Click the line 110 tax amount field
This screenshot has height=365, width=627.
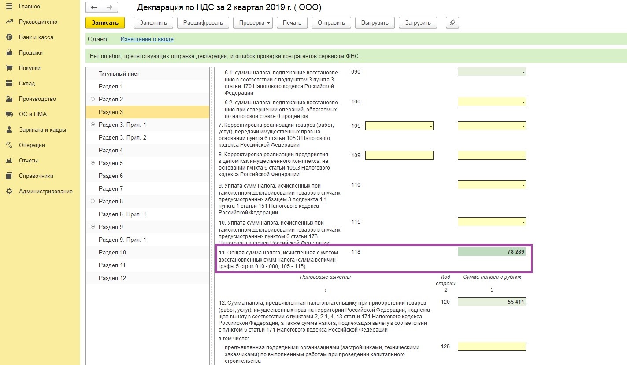coord(492,184)
